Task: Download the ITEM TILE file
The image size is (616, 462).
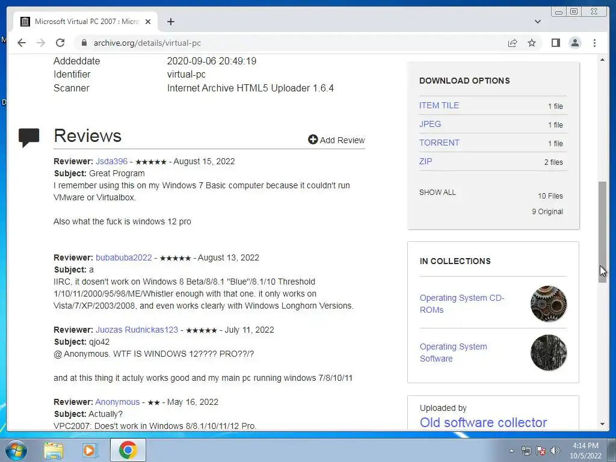Action: click(x=439, y=105)
